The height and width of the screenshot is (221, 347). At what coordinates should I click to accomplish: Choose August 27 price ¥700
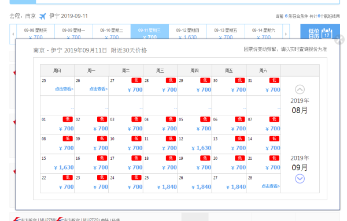(135, 90)
